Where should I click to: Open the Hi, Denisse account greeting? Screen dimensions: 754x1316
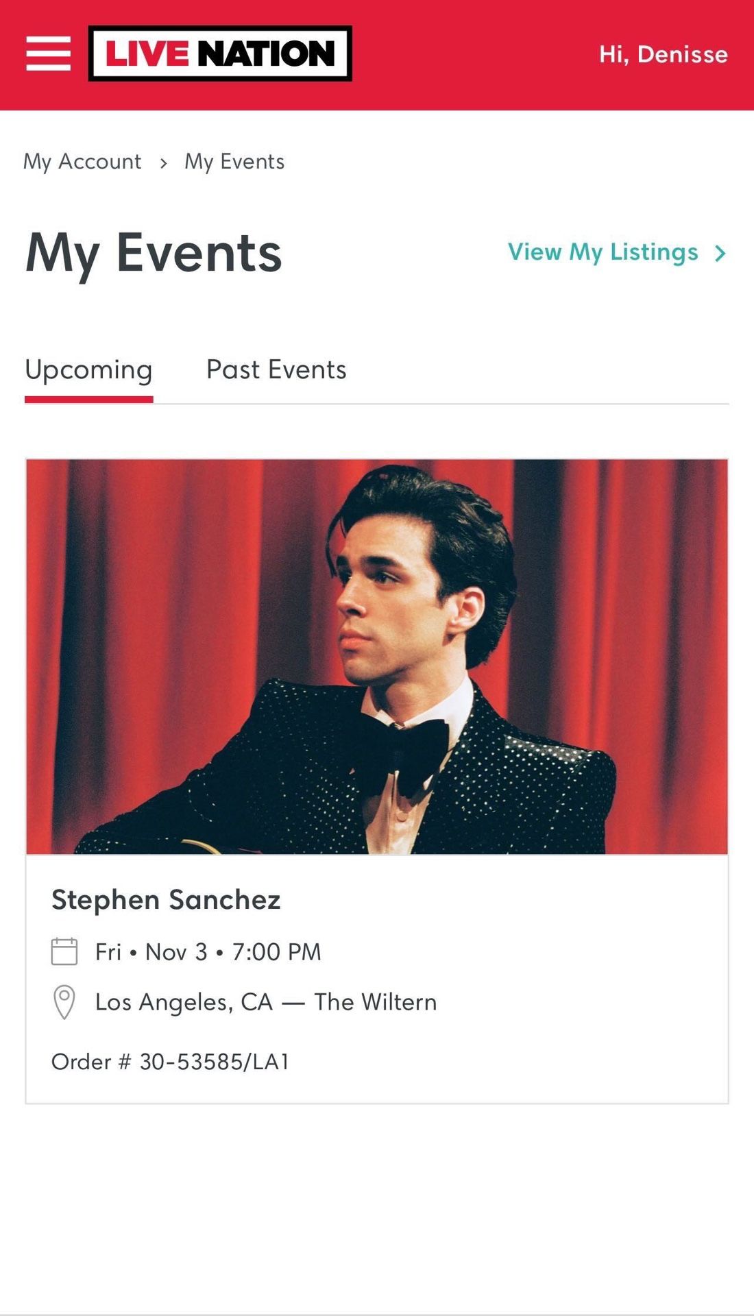pyautogui.click(x=663, y=54)
